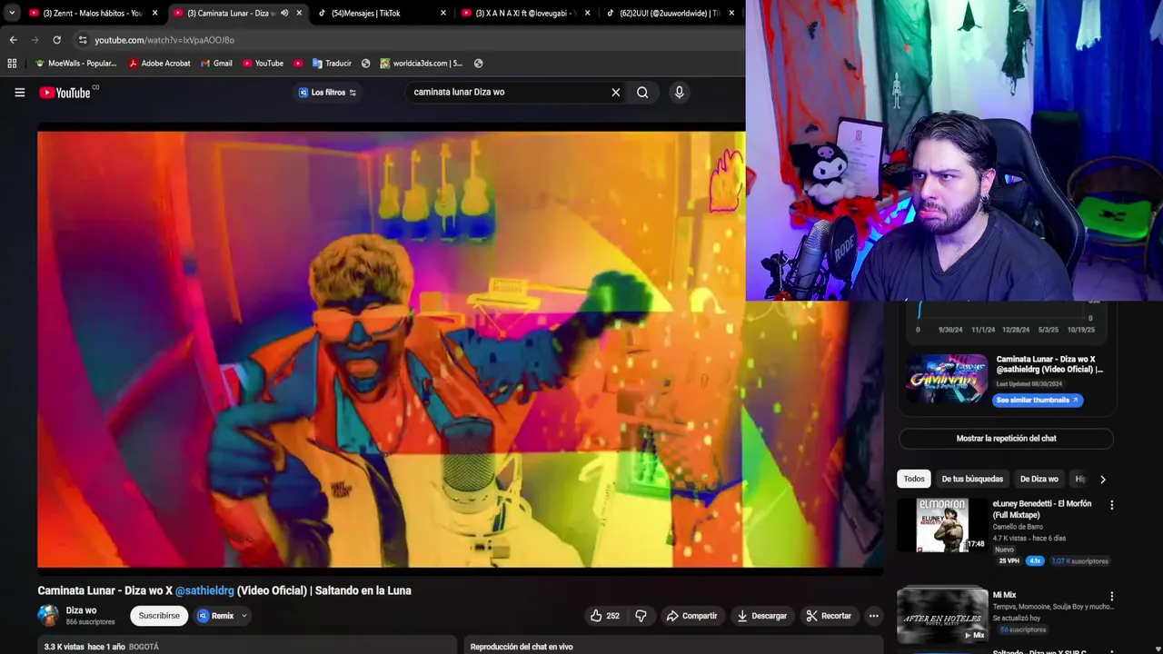This screenshot has width=1163, height=654.
Task: Open the Caminata thumbnail preview image
Action: pos(947,379)
